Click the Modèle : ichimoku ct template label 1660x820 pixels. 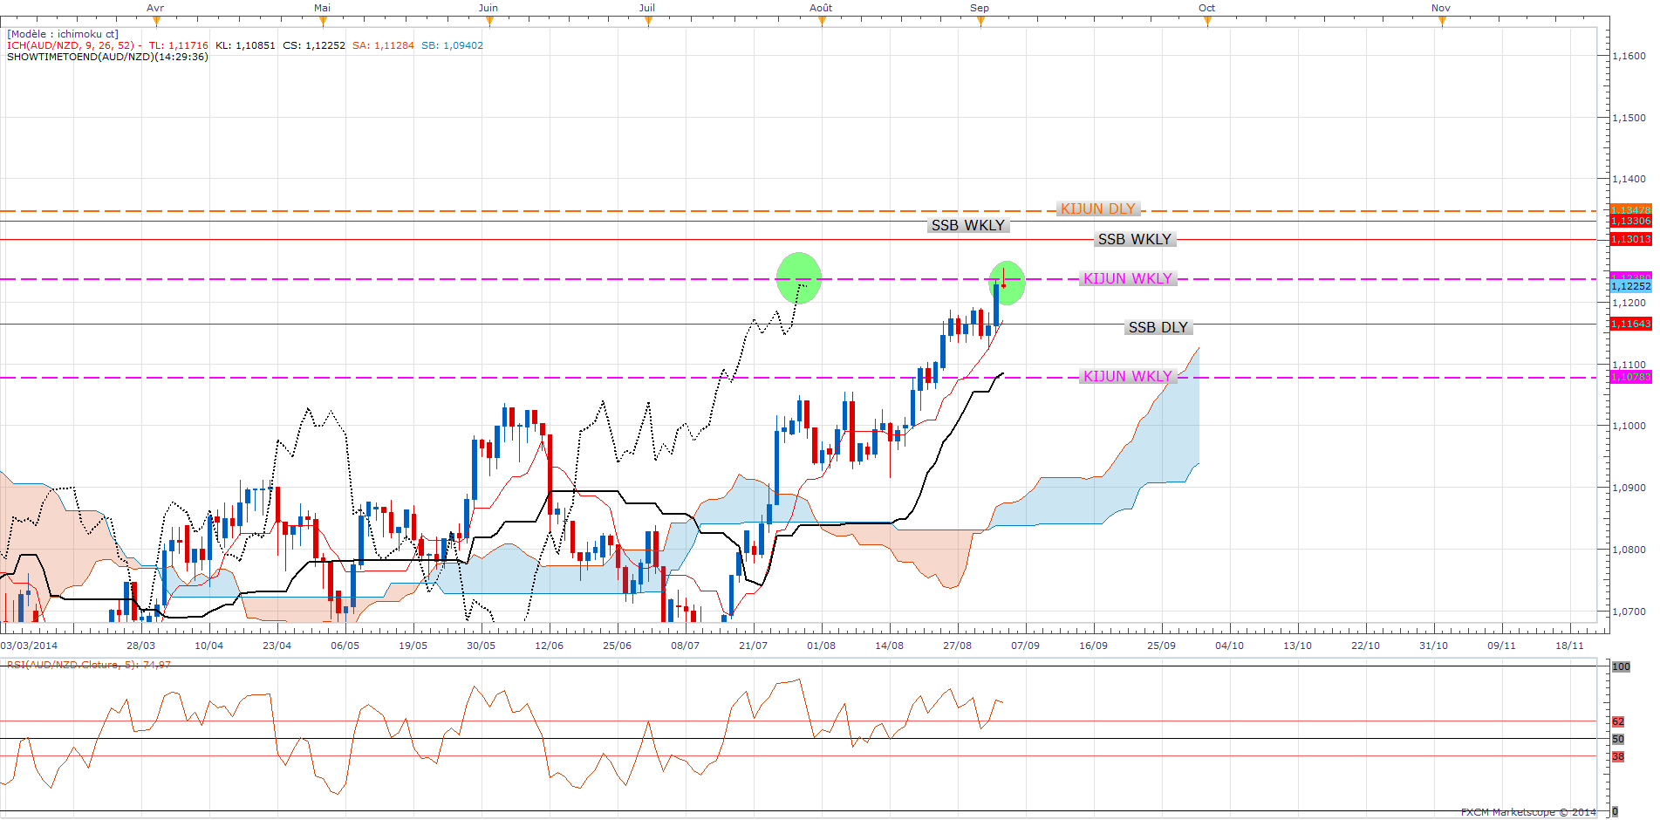(x=63, y=34)
